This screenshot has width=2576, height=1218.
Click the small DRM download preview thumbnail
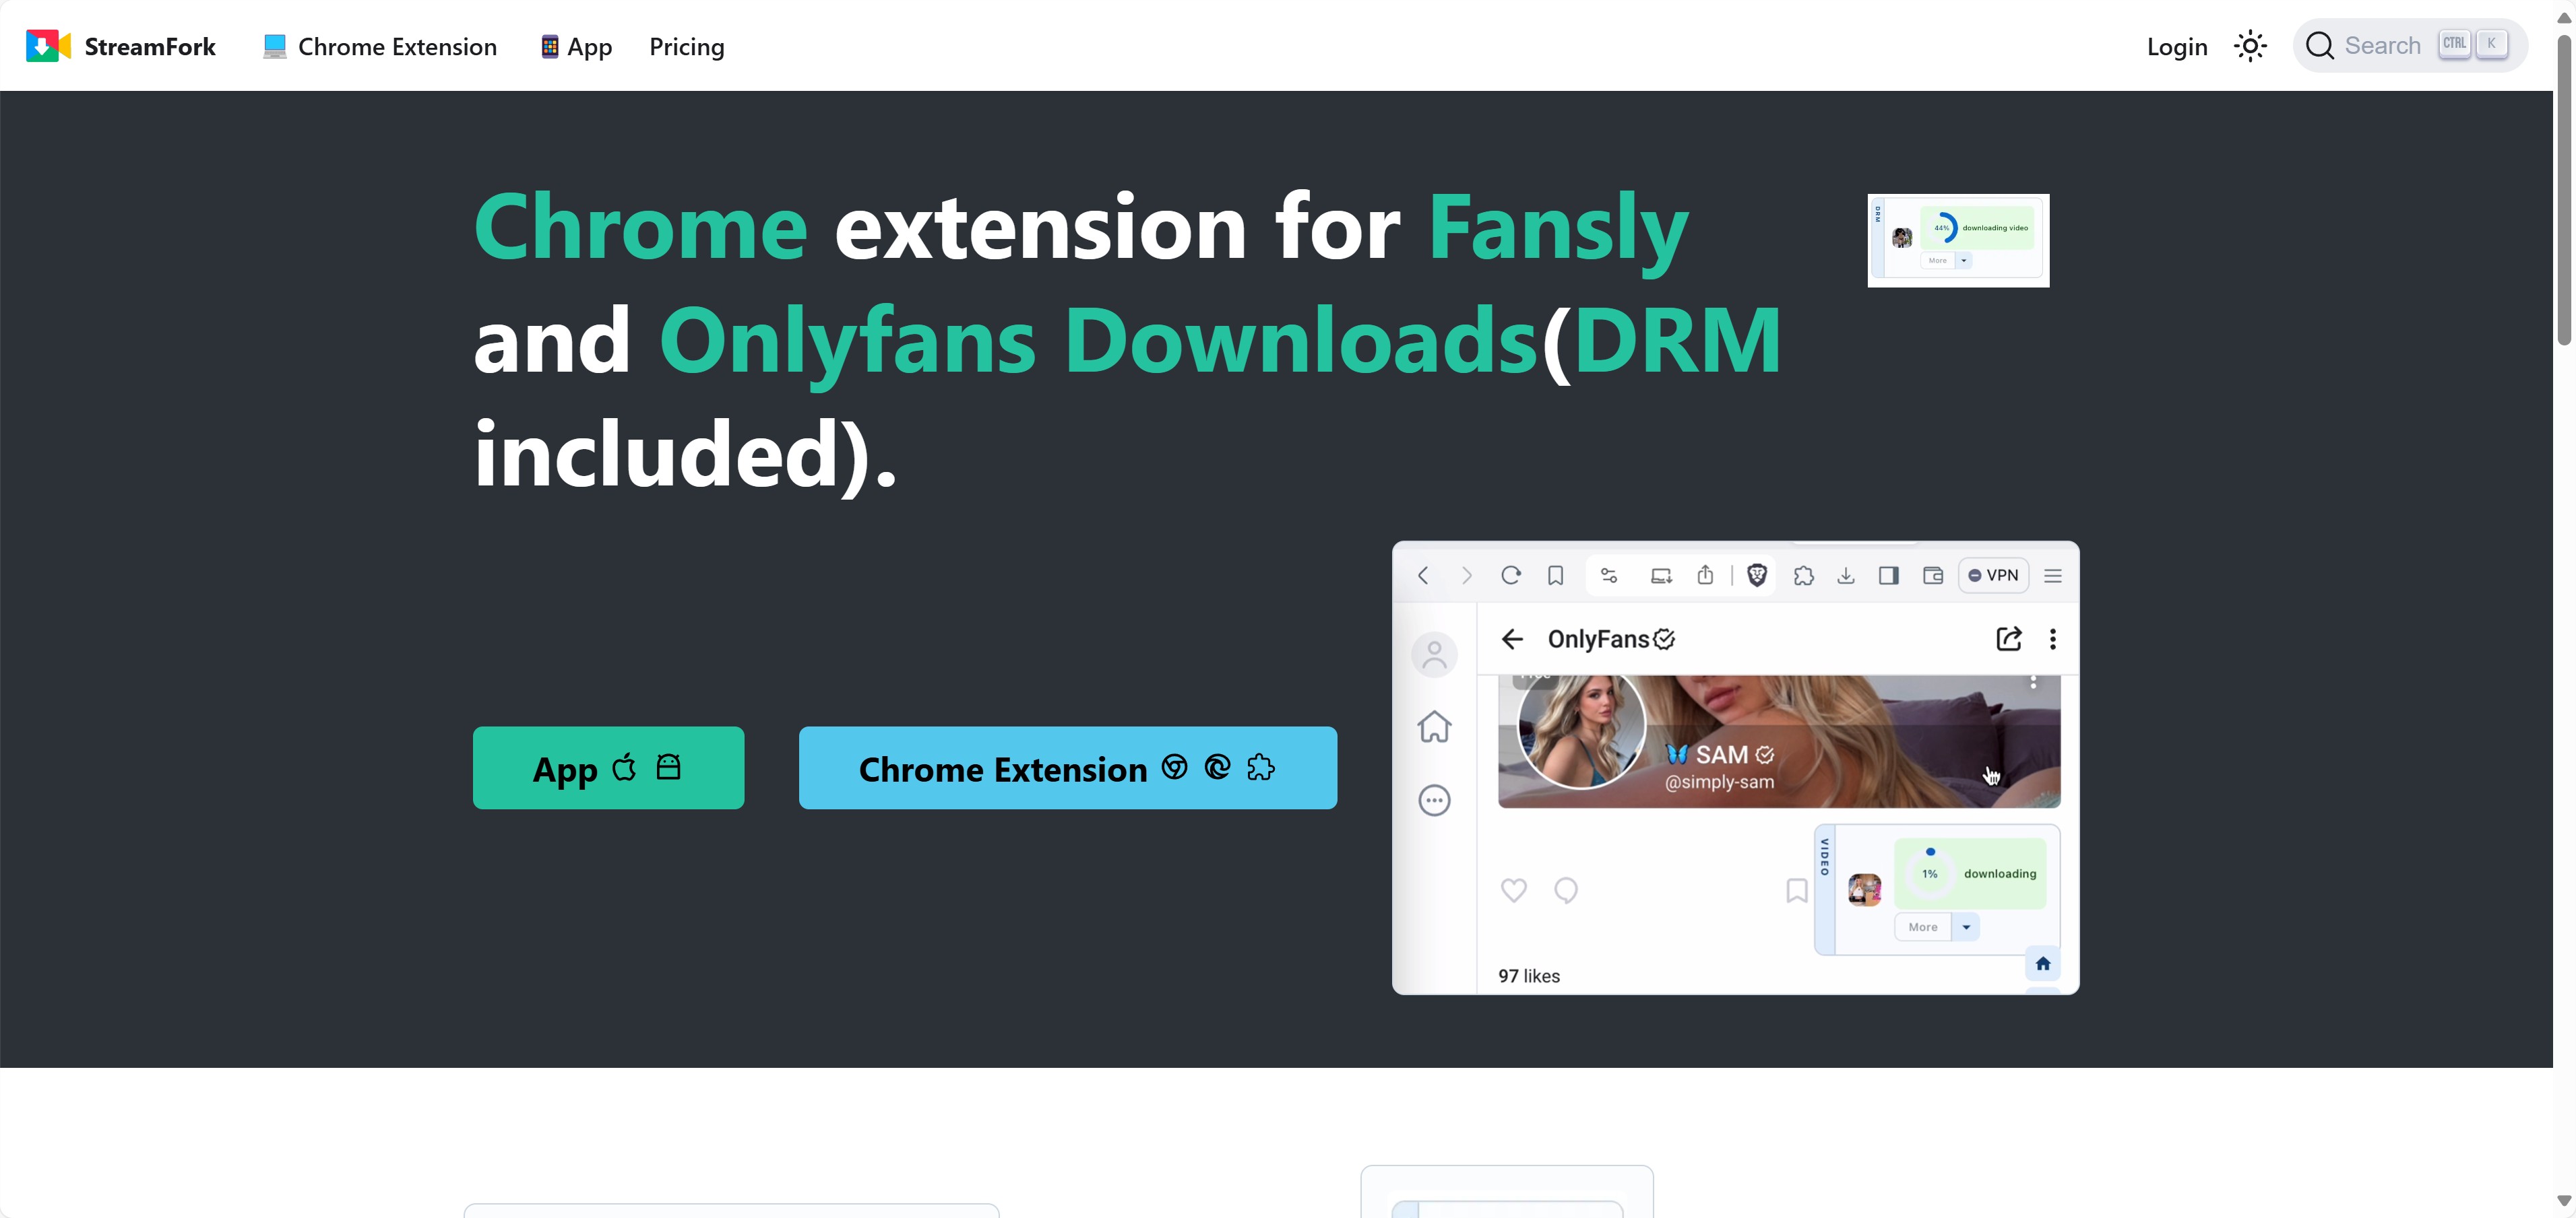pyautogui.click(x=1957, y=241)
